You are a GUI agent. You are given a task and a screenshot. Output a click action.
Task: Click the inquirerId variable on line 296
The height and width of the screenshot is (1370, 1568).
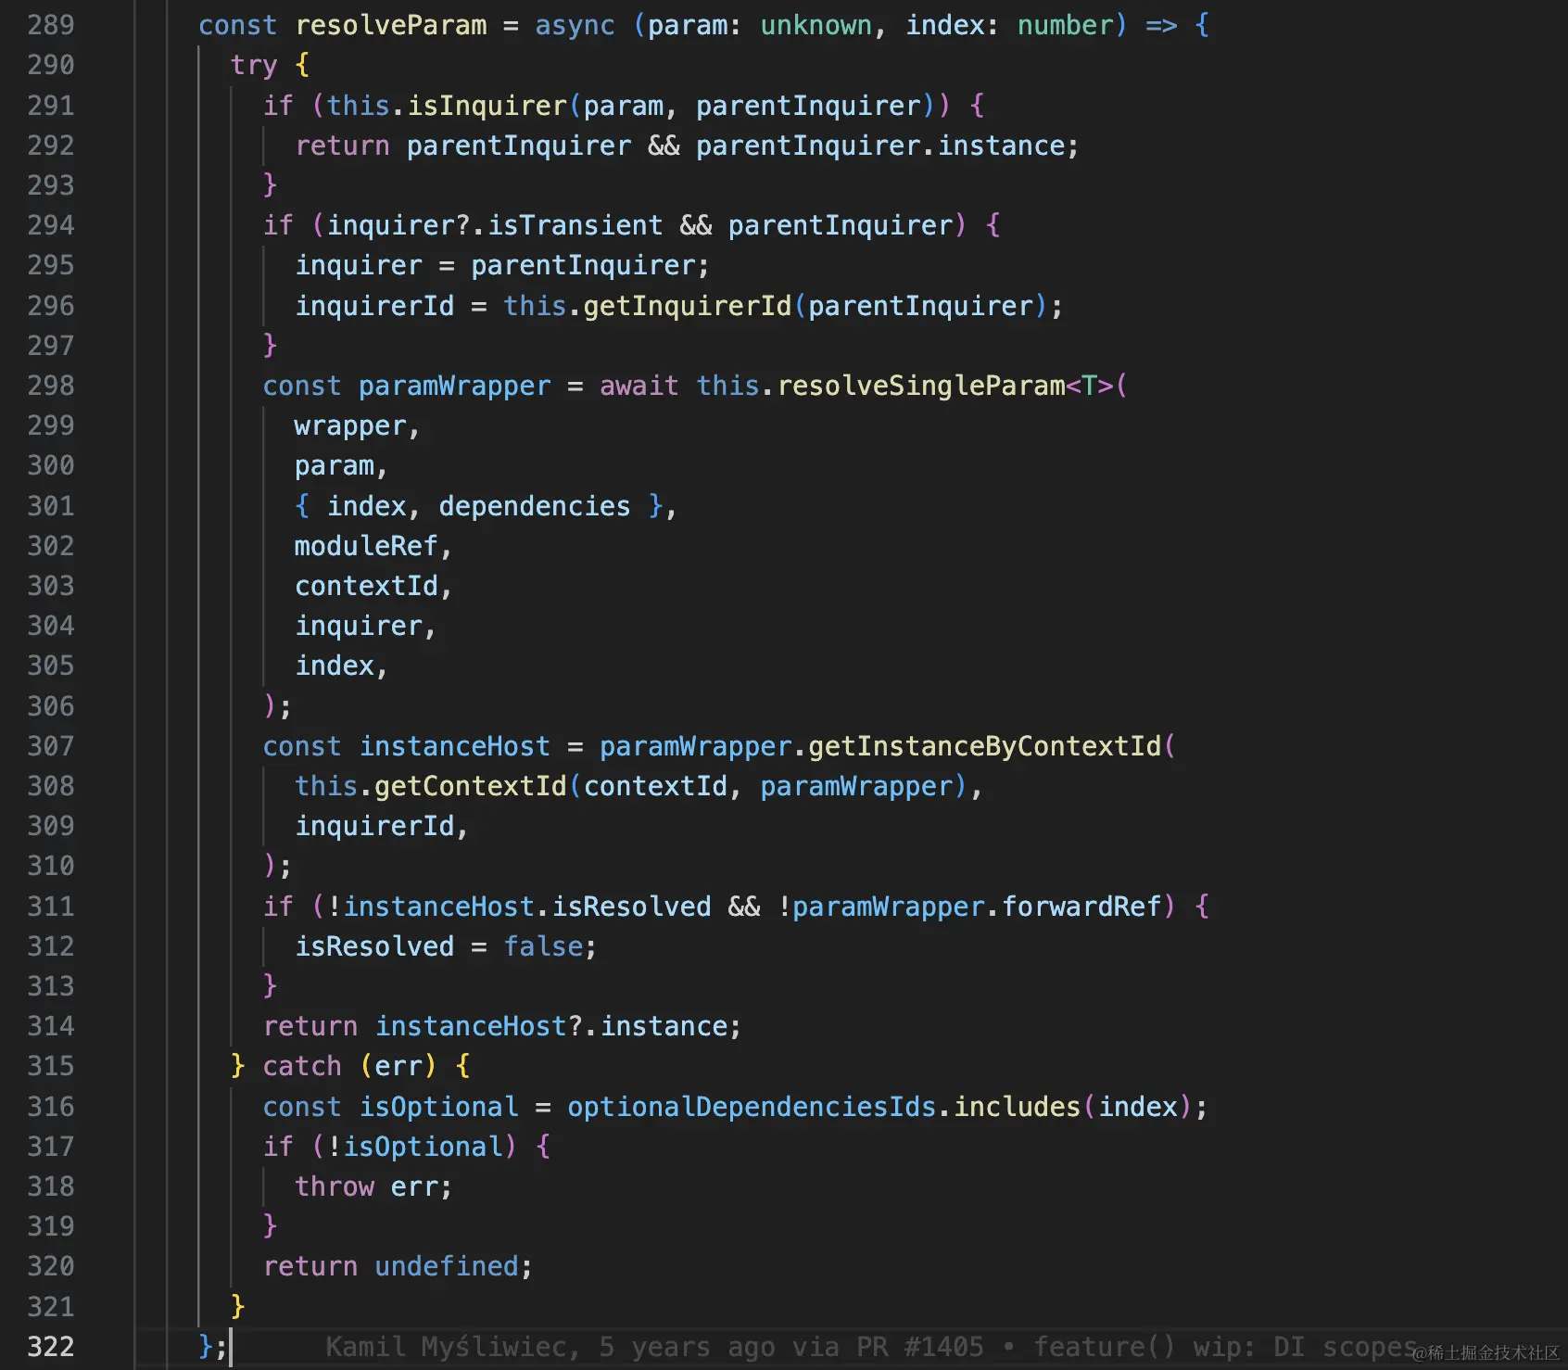(374, 306)
